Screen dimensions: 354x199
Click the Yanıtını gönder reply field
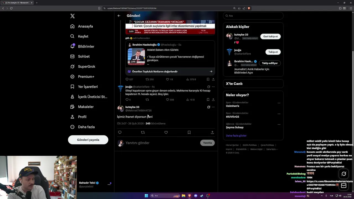[162, 143]
